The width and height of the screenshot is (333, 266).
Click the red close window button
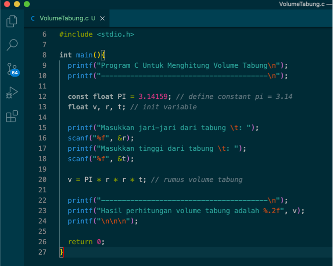tap(6, 4)
